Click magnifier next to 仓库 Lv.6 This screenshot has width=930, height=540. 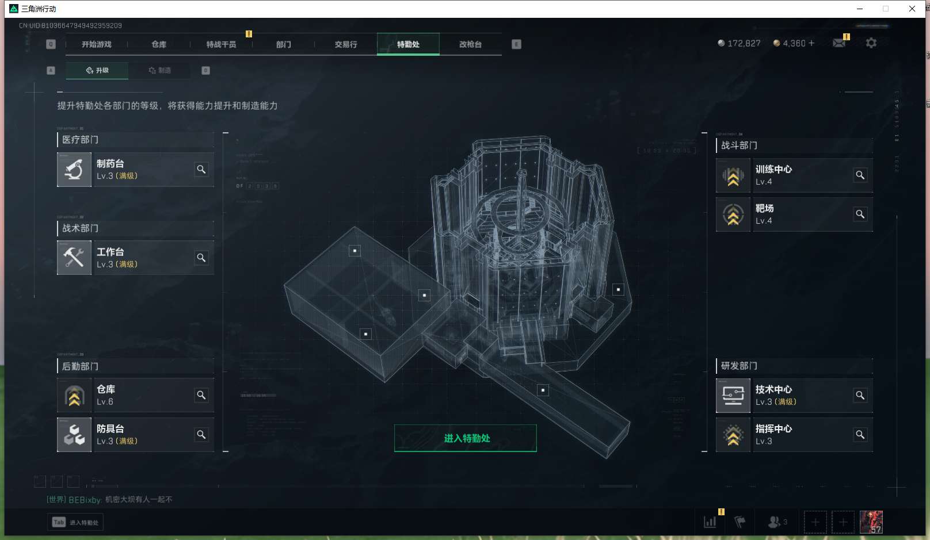(201, 395)
